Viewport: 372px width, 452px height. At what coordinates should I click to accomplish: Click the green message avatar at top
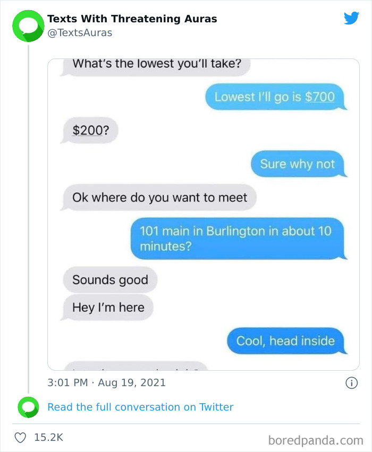click(x=28, y=26)
